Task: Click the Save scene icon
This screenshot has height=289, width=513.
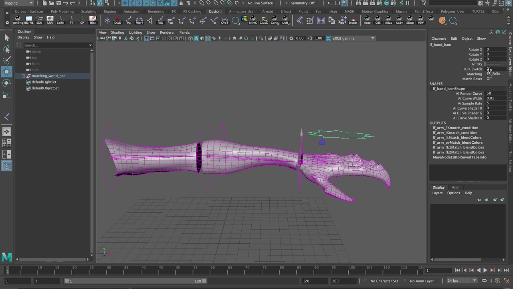Action: 59,3
